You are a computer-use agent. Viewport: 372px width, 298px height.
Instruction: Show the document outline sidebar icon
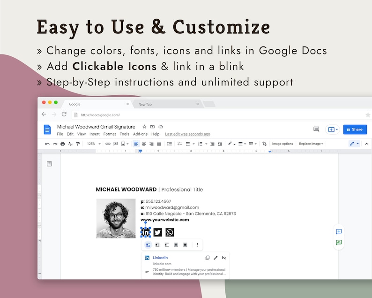pos(49,164)
